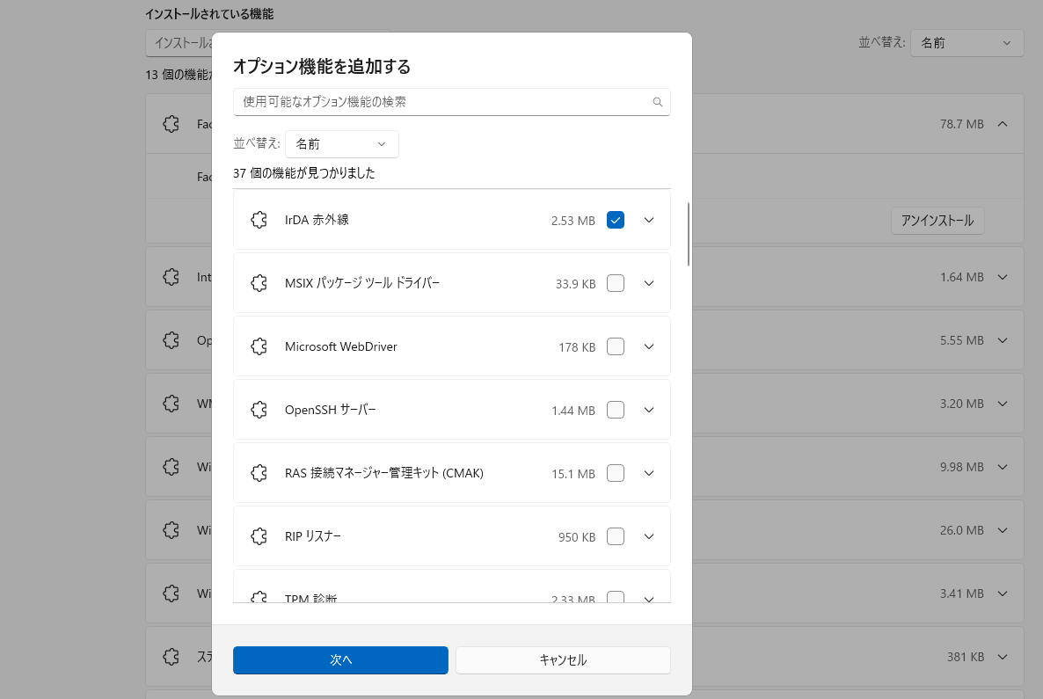The image size is (1043, 699).
Task: Click the background アンインストール button
Action: (x=937, y=220)
